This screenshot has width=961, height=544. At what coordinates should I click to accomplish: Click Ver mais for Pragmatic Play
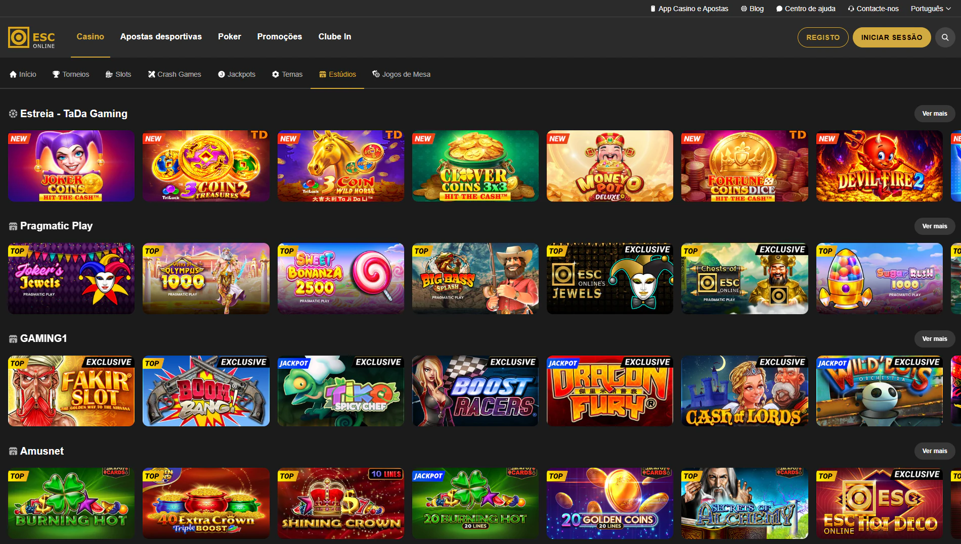(x=935, y=226)
